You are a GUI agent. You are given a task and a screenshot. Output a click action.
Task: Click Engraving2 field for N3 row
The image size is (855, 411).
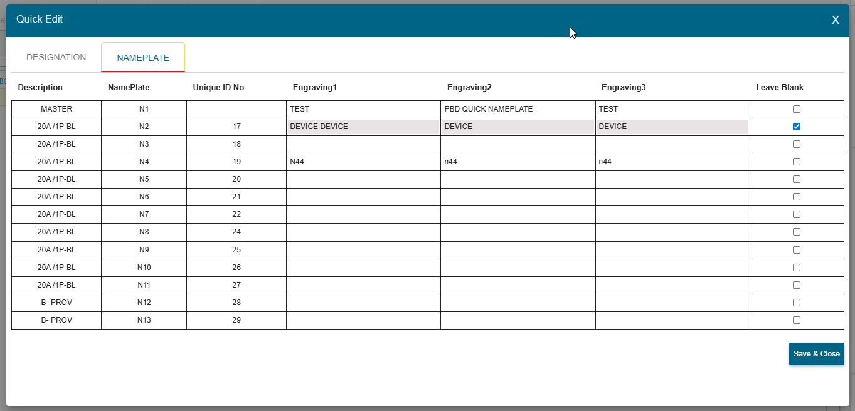point(518,144)
